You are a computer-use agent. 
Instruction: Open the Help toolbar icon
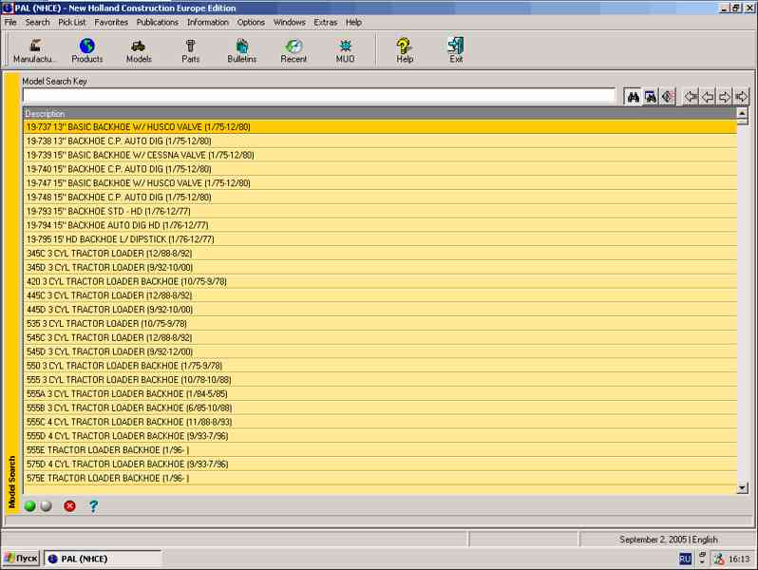pyautogui.click(x=405, y=50)
